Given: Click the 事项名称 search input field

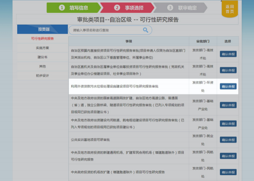Looking at the screenshot, I should [x=106, y=30].
